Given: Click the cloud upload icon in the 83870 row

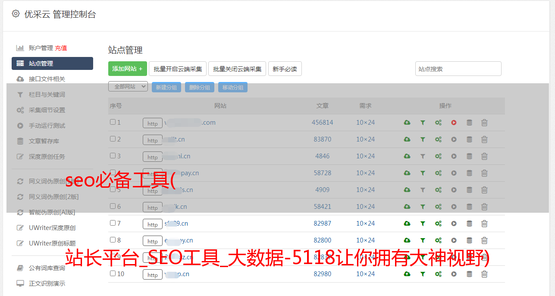Looking at the screenshot, I should 407,139.
